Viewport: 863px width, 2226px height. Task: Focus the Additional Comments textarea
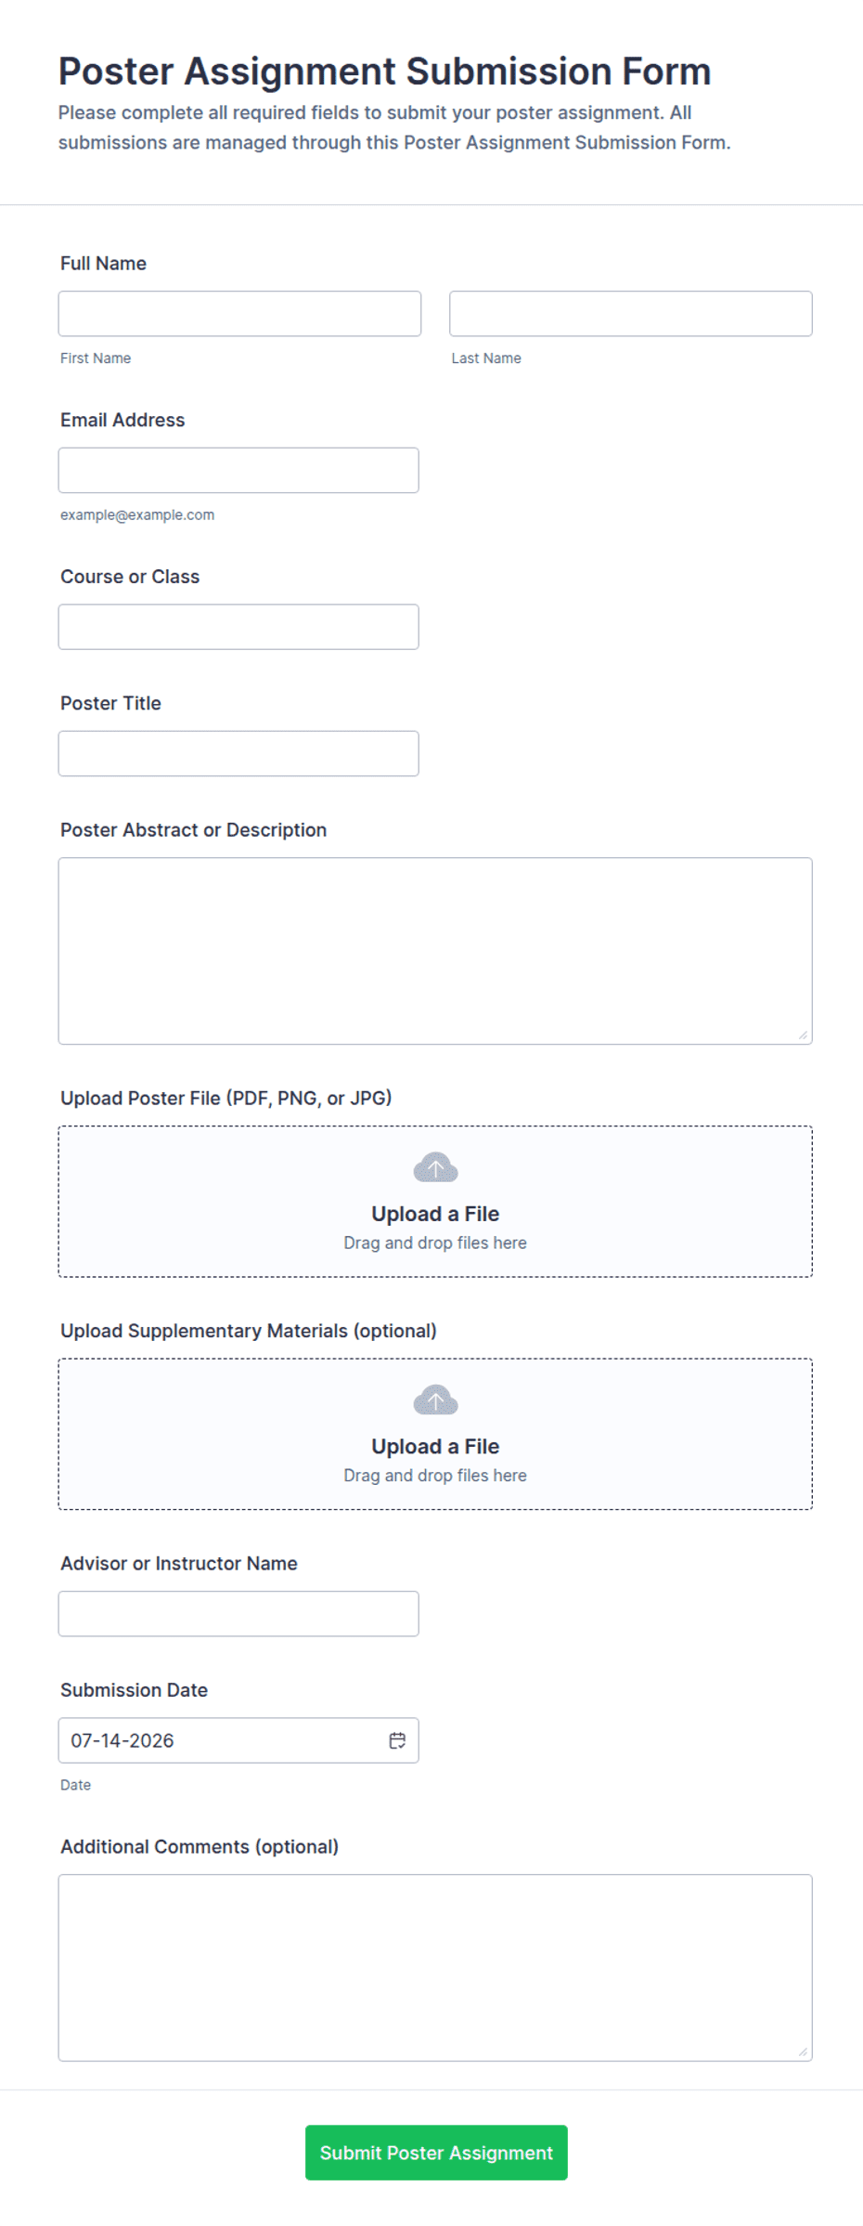coord(435,1968)
